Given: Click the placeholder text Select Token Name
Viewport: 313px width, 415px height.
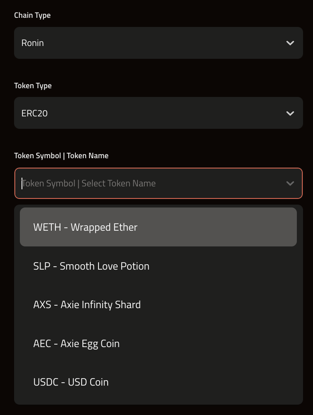Looking at the screenshot, I should click(x=118, y=183).
